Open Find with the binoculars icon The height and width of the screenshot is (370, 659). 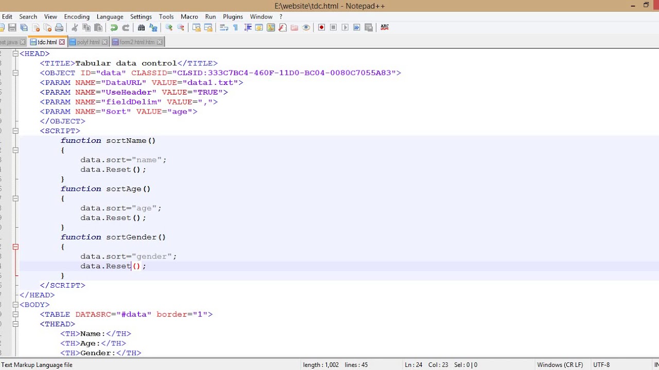tap(141, 27)
